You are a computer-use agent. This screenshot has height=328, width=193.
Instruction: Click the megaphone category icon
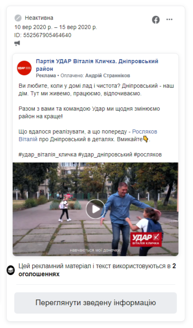coord(17,43)
